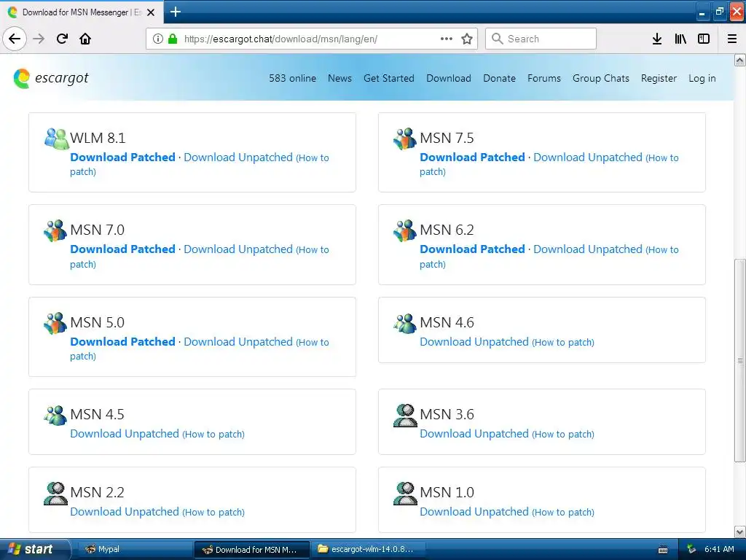Open the Donate navigation item
Viewport: 746px width, 560px height.
click(499, 78)
